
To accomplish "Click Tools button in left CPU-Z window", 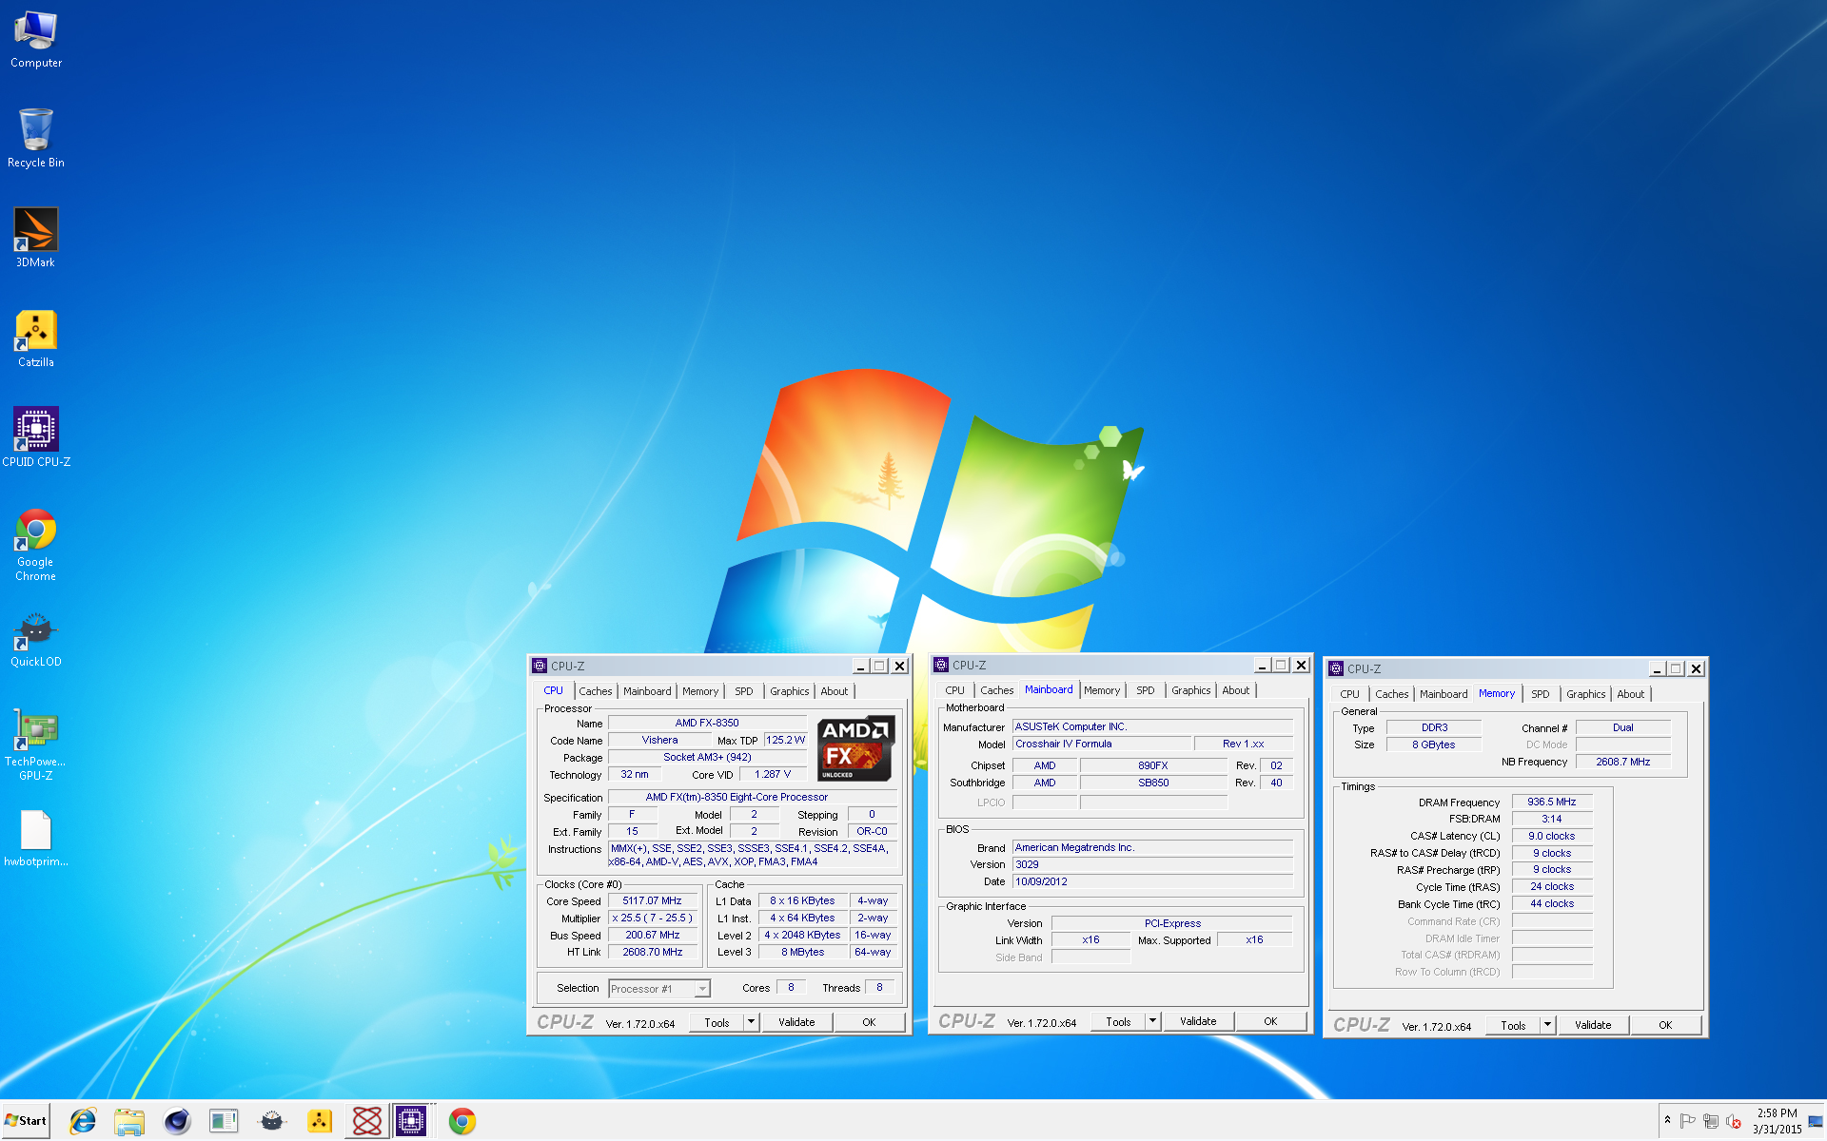I will point(717,1022).
